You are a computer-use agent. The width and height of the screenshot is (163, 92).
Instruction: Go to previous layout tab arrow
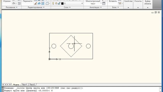(x=5, y=85)
